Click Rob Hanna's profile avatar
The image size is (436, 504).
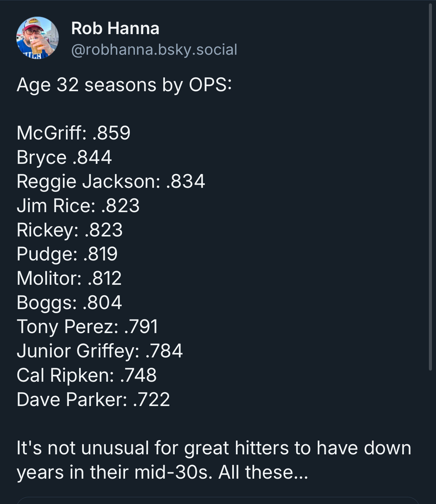(38, 38)
